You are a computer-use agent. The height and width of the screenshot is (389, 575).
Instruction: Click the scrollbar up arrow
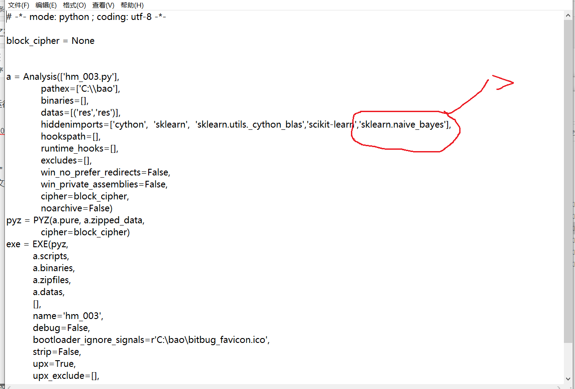tap(568, 15)
